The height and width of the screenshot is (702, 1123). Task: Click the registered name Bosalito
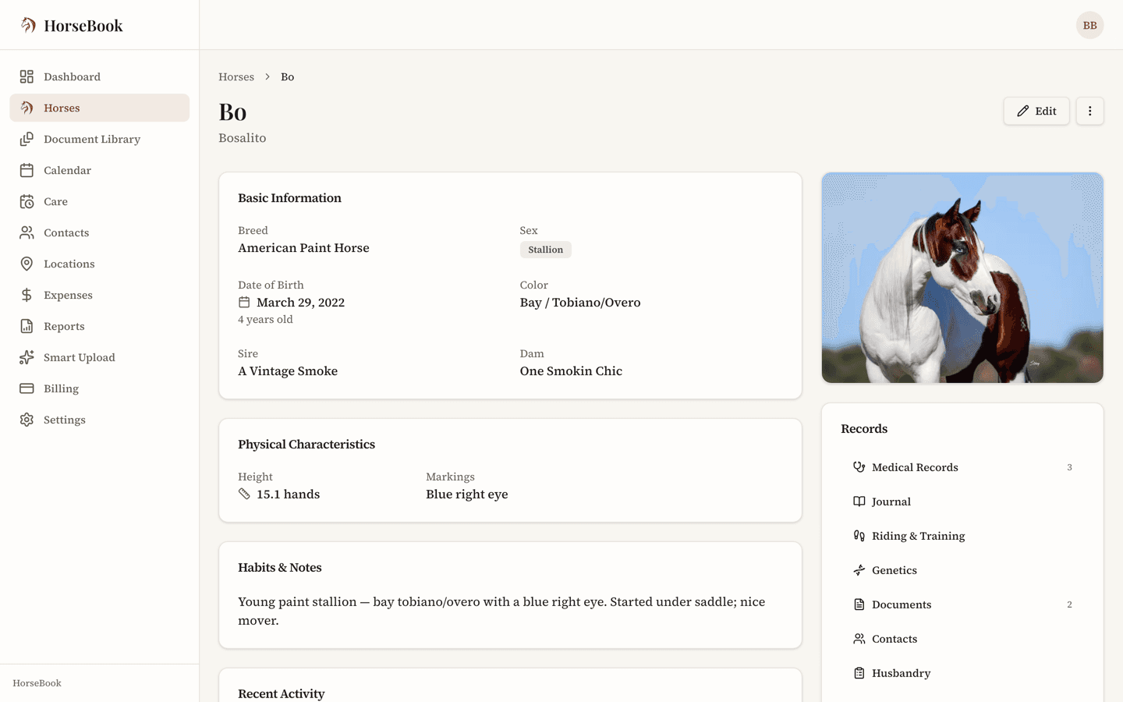point(243,138)
